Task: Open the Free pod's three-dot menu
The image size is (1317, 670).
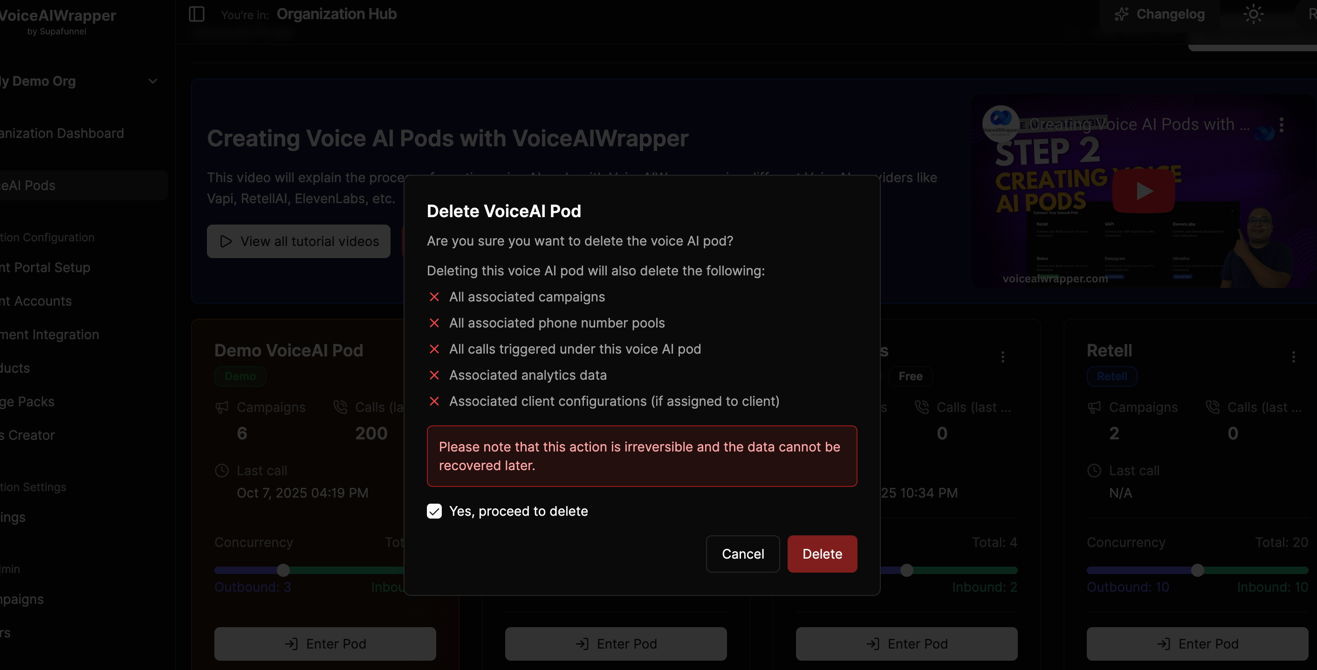Action: 1002,357
